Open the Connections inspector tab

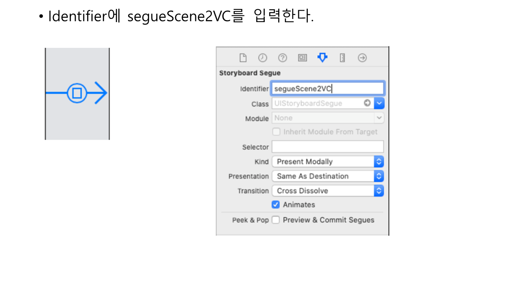[362, 58]
